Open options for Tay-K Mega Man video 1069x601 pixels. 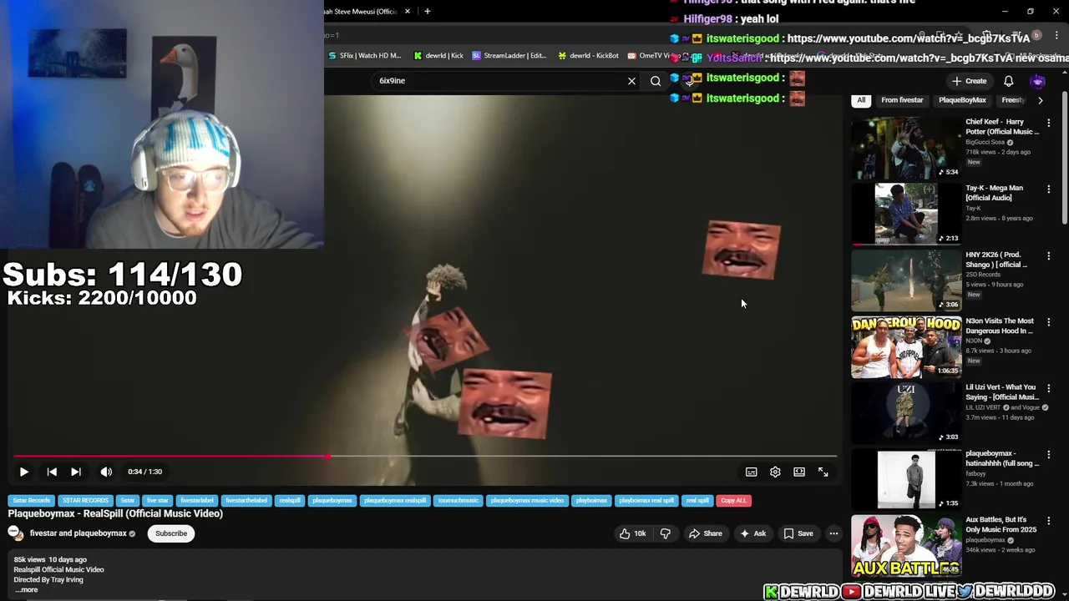[1049, 189]
